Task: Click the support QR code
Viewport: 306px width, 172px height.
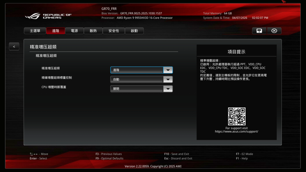Action: (x=237, y=116)
